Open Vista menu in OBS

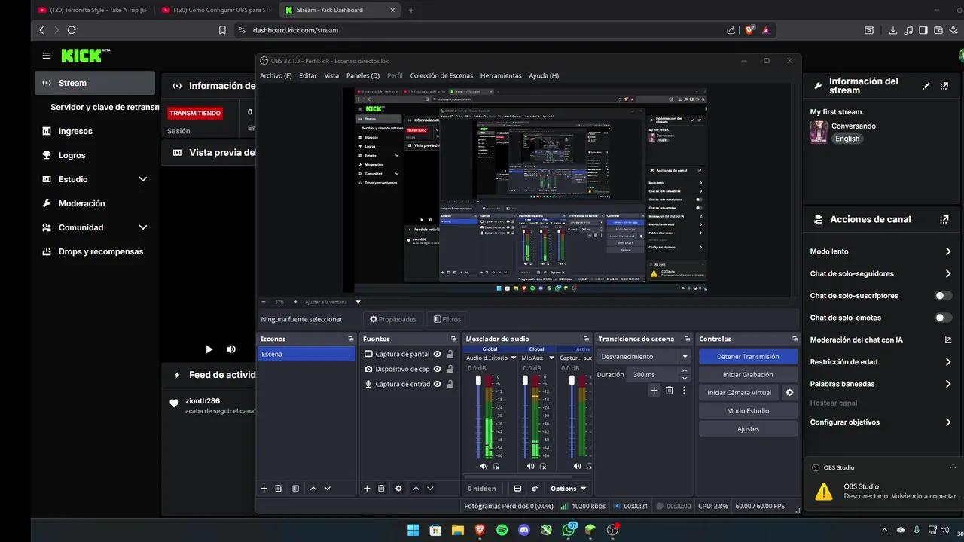pos(331,75)
